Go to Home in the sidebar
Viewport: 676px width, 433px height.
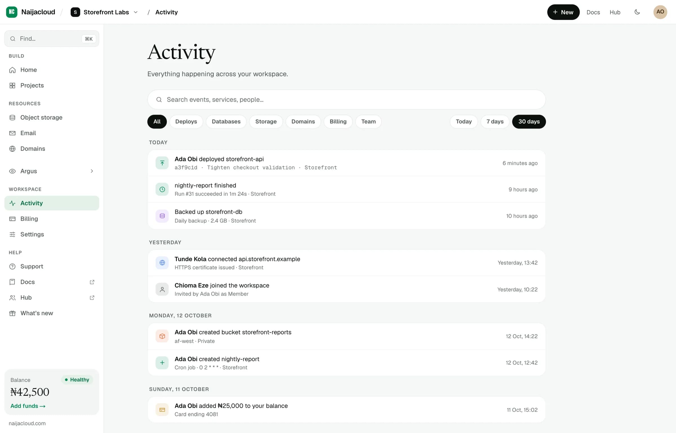coord(52,70)
